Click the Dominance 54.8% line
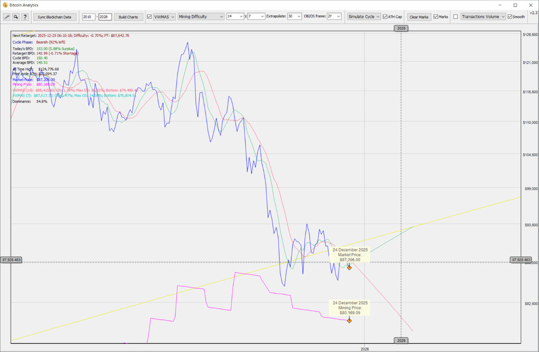 click(x=30, y=101)
